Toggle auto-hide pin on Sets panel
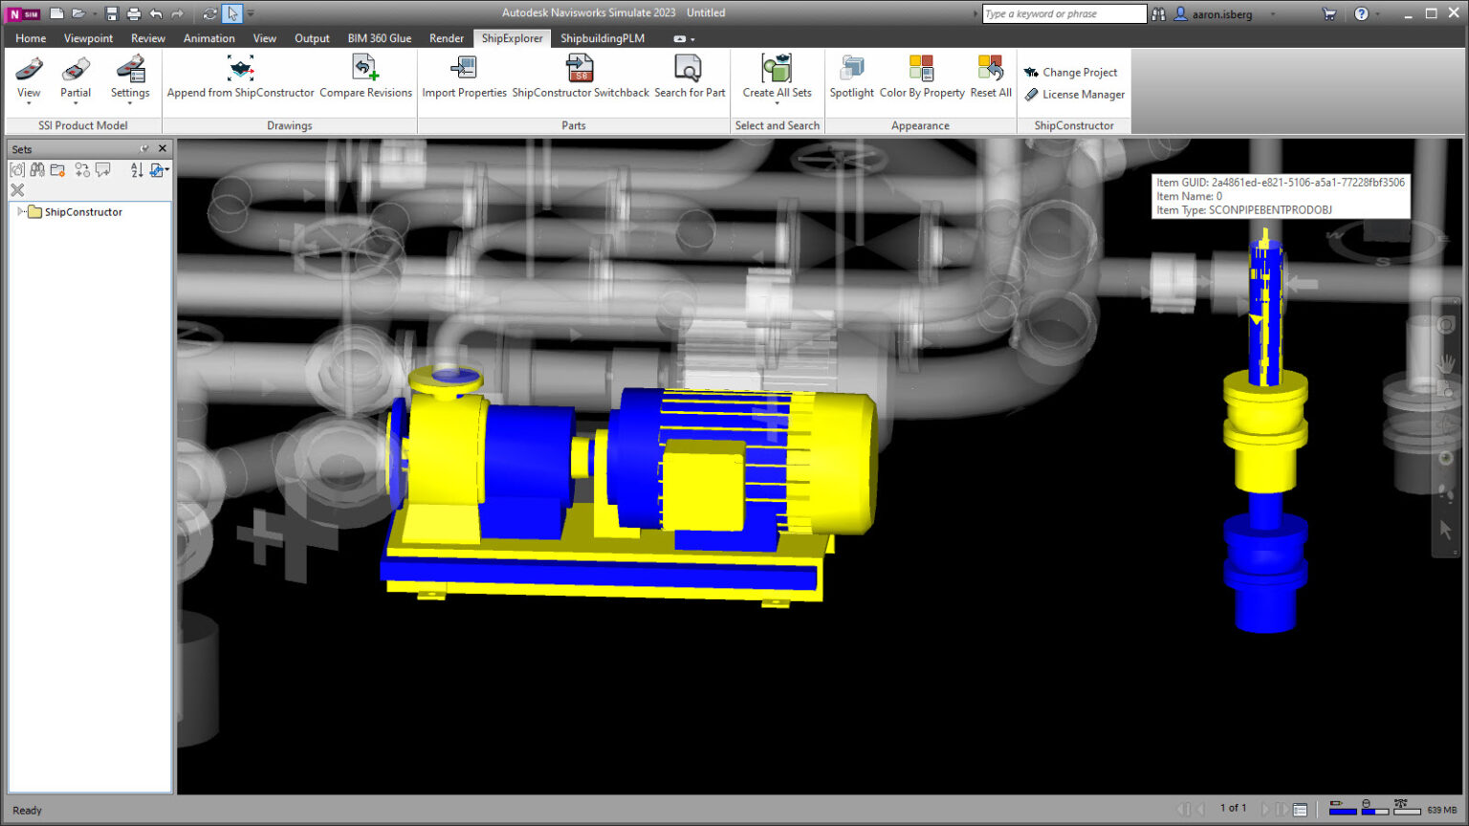Viewport: 1469px width, 826px height. [x=144, y=148]
